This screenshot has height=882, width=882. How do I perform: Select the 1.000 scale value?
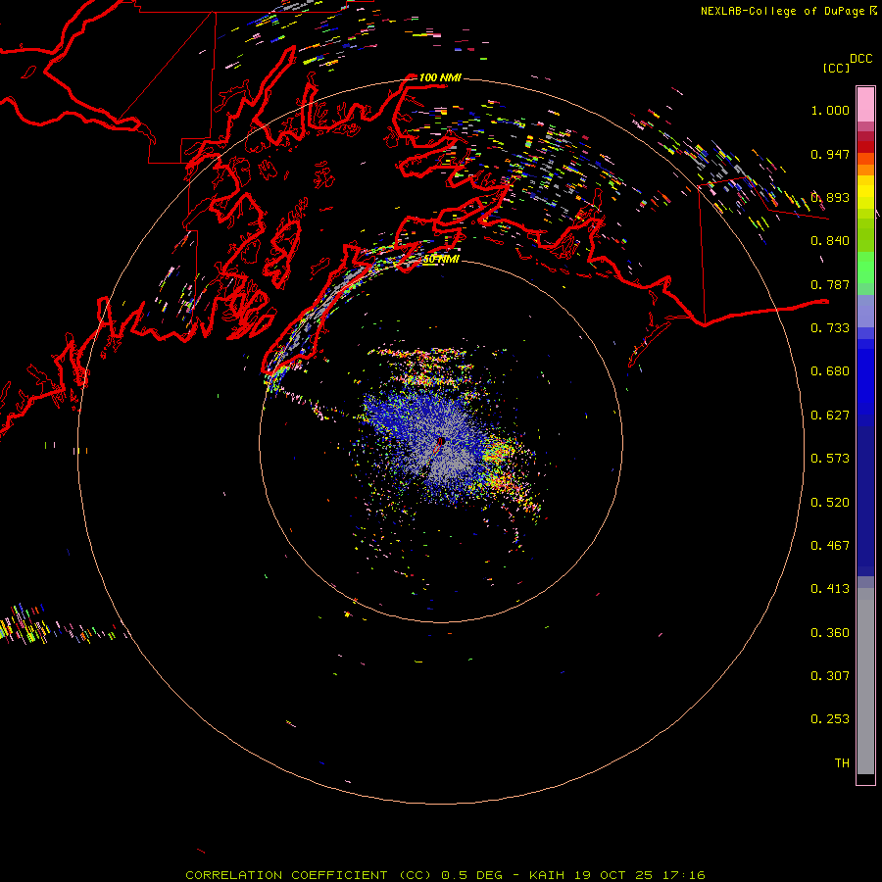click(x=830, y=110)
